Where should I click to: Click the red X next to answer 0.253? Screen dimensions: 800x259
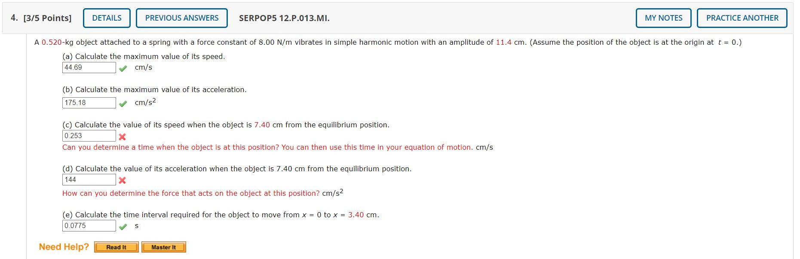[x=123, y=137]
